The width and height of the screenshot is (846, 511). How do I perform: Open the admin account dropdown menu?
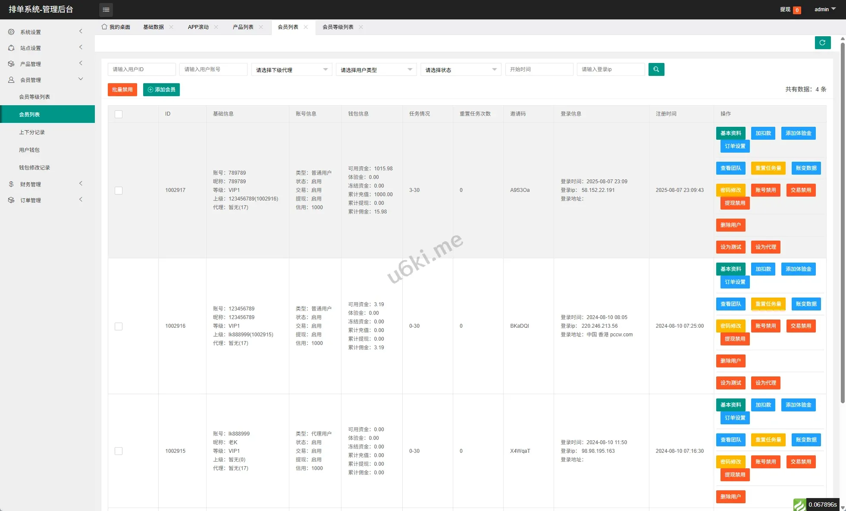click(824, 9)
